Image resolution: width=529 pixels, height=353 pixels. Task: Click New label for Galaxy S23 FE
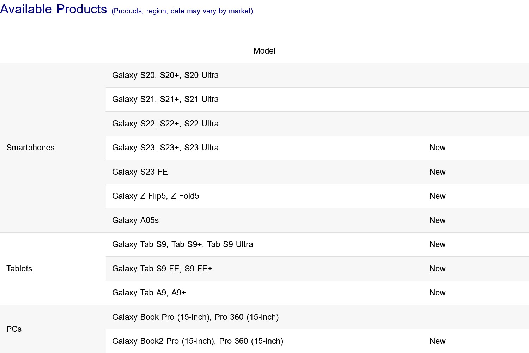click(438, 172)
